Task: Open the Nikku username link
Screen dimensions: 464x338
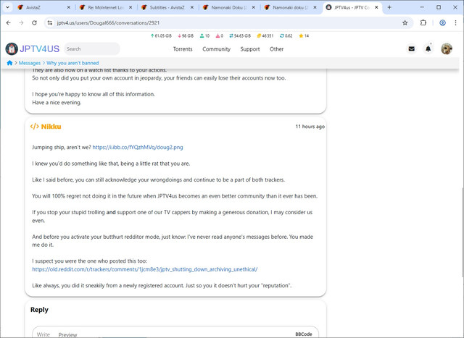Action: pyautogui.click(x=51, y=127)
